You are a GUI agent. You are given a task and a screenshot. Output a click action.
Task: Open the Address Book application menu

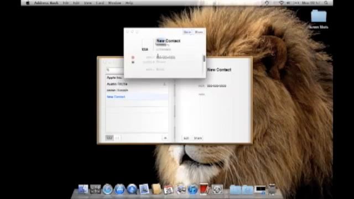[x=46, y=3]
